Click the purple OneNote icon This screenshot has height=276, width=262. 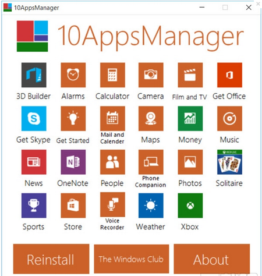point(73,162)
